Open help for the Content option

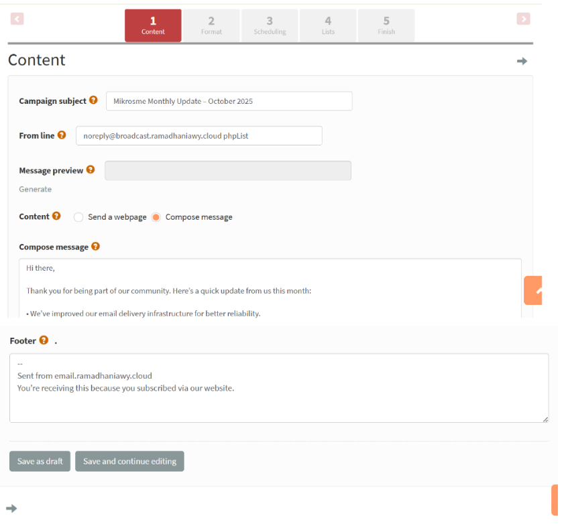56,216
